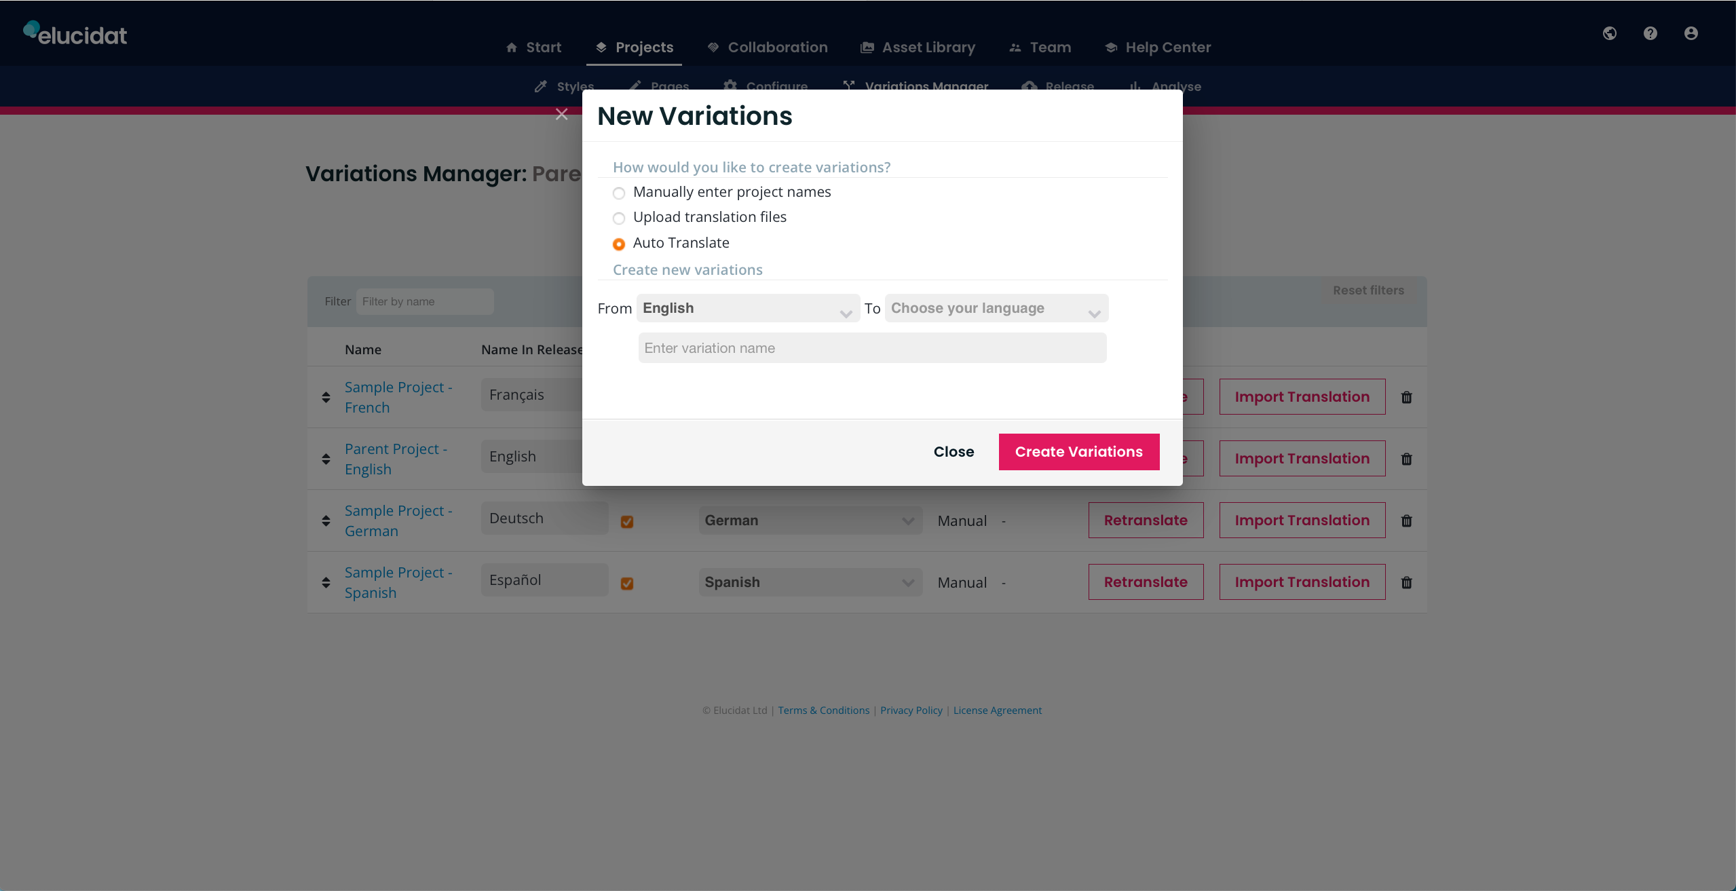
Task: Open the Projects tab
Action: click(635, 48)
